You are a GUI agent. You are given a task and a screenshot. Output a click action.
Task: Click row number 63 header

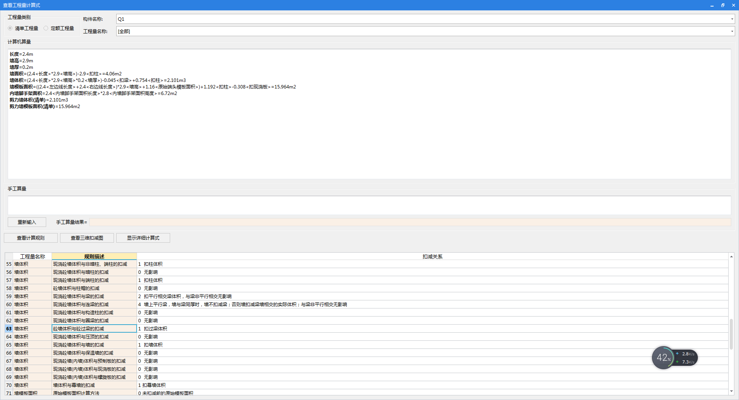click(x=9, y=329)
